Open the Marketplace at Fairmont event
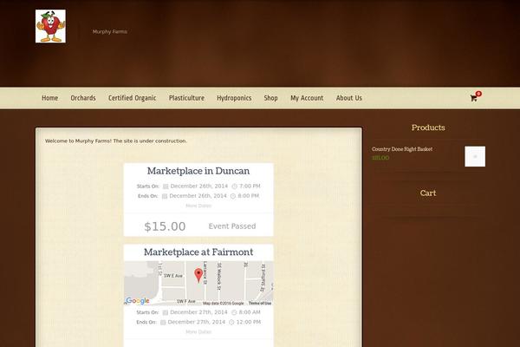520x347 pixels. pos(198,252)
